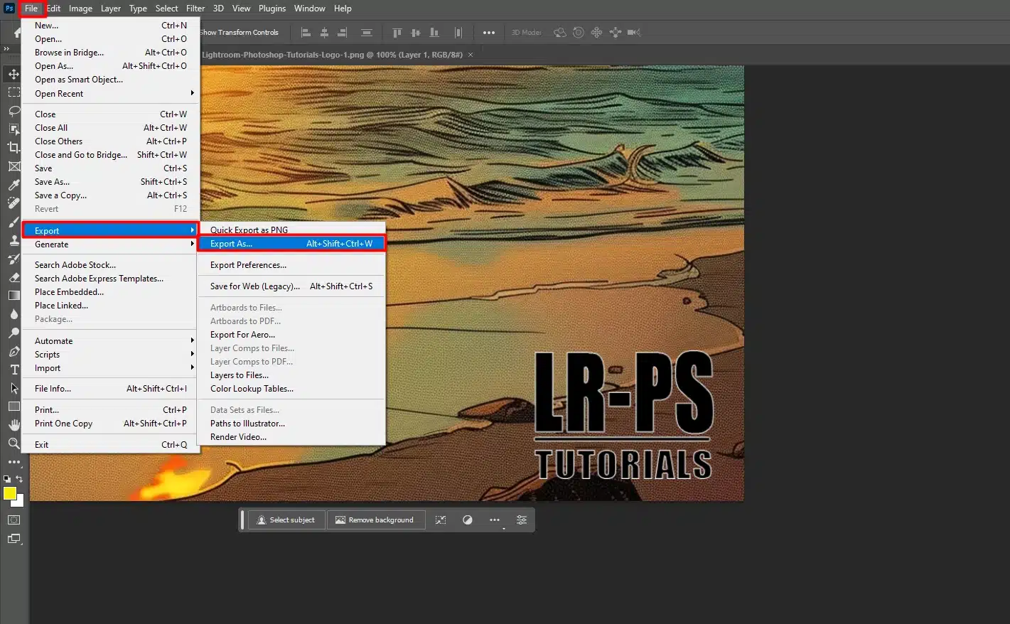Click Align top edges icon
The width and height of the screenshot is (1010, 624).
point(397,33)
